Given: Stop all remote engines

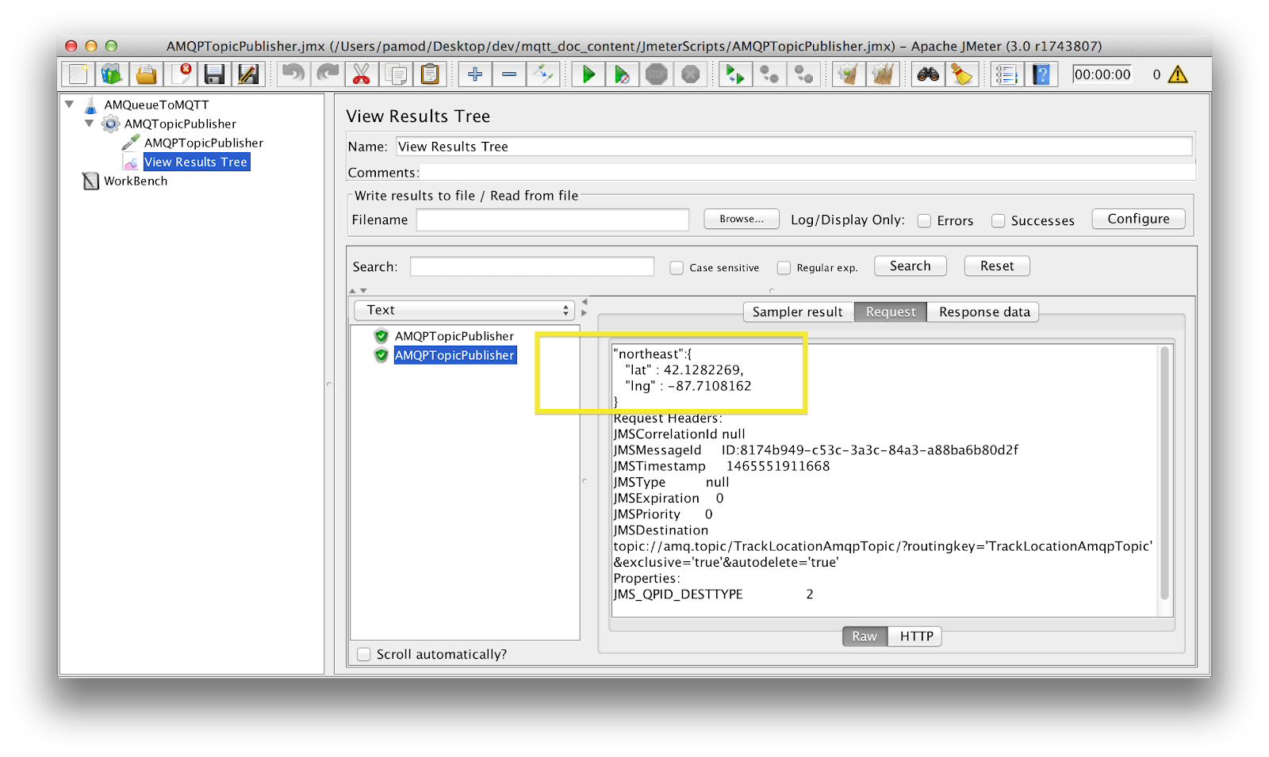Looking at the screenshot, I should coord(769,75).
